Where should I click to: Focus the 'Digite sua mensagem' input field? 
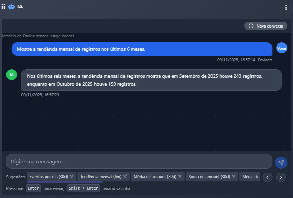[x=139, y=161]
